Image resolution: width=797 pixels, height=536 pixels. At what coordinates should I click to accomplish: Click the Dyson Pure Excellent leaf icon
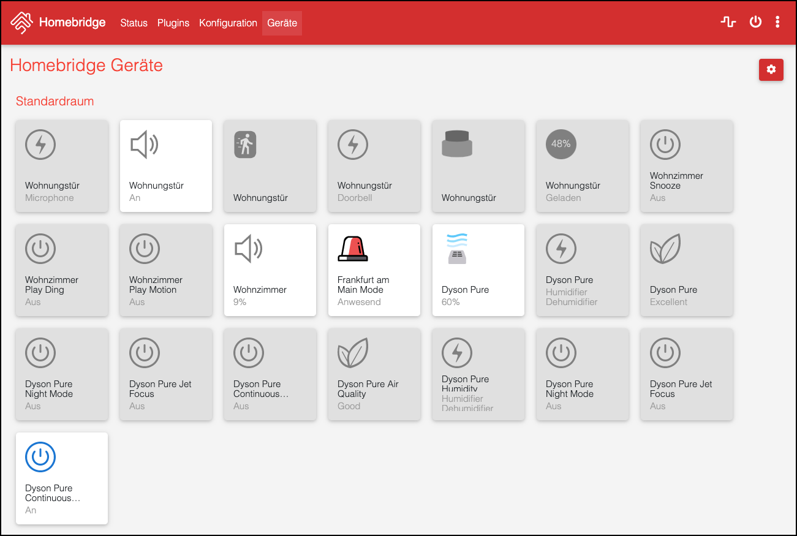(665, 249)
